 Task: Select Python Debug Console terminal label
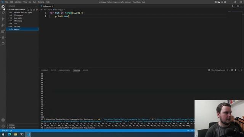tap(217, 70)
